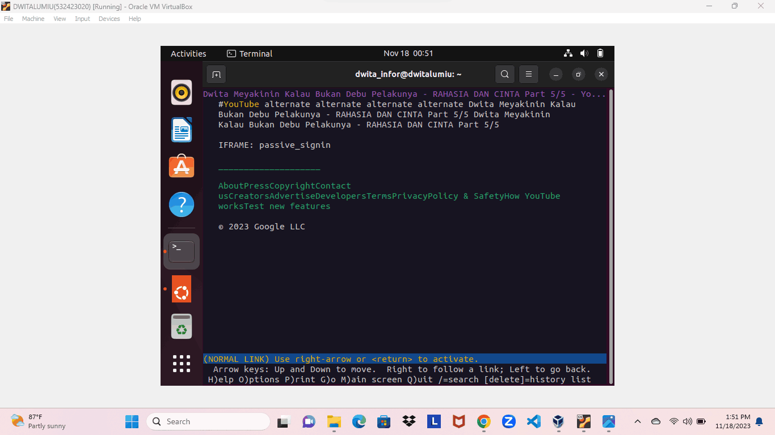Click the NORMAL LINK status line
Viewport: 775px width, 435px height.
[405, 359]
